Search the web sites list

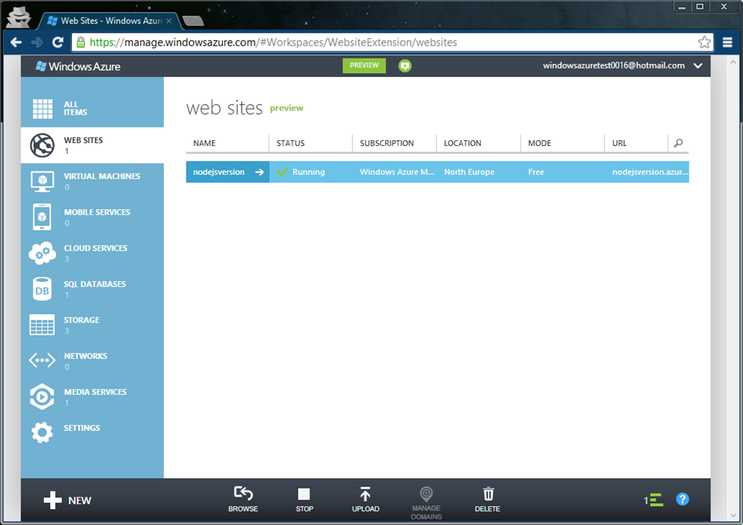point(678,143)
